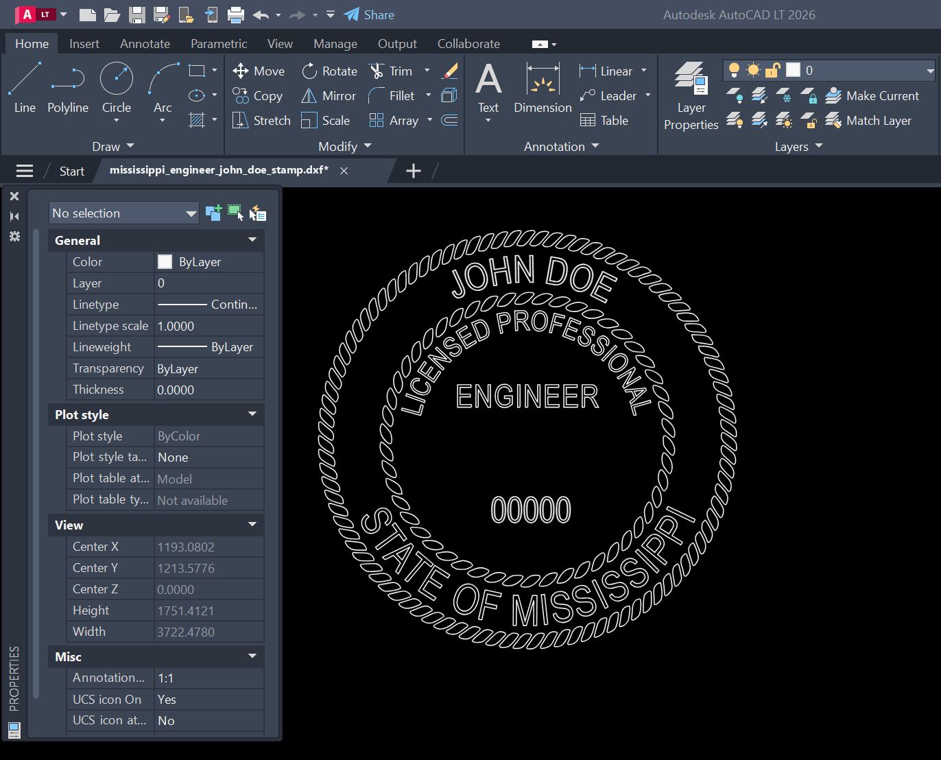Open the layer dropdown showing 0

[x=829, y=70]
